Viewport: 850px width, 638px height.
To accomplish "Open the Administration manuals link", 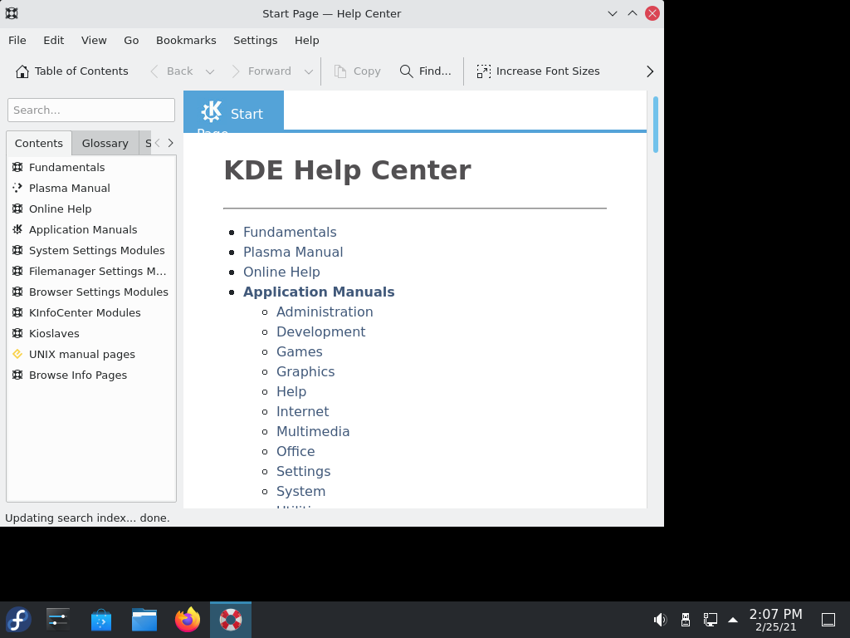I will coord(325,312).
